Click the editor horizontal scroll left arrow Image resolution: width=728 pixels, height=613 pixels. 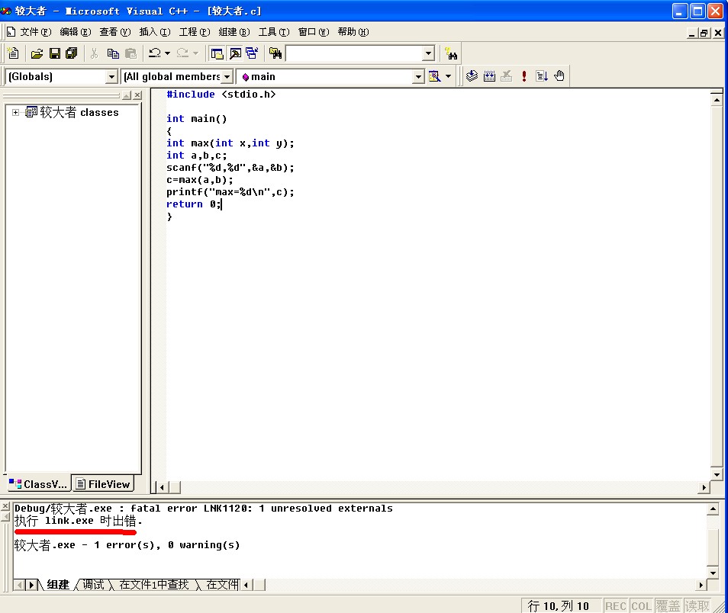(162, 487)
